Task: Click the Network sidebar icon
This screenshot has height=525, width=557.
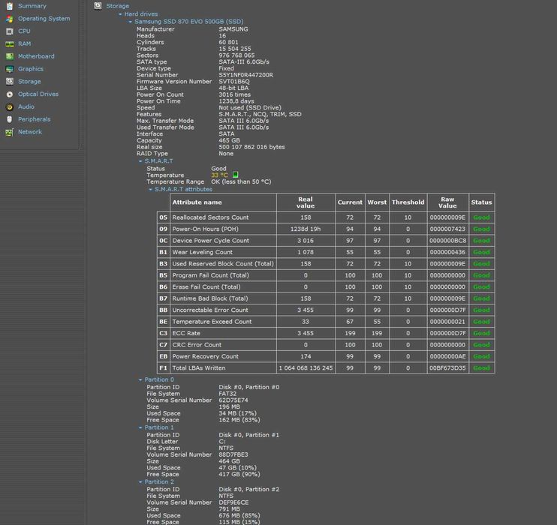Action: (x=10, y=133)
